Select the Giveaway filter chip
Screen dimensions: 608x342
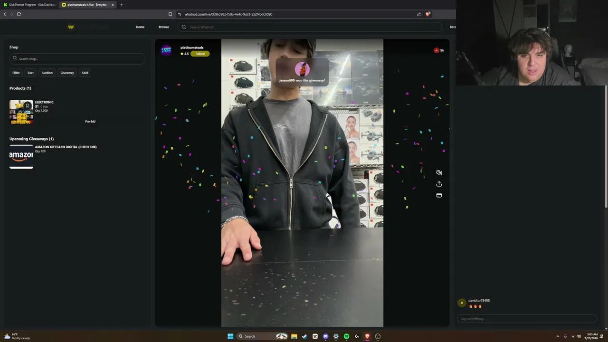[67, 73]
